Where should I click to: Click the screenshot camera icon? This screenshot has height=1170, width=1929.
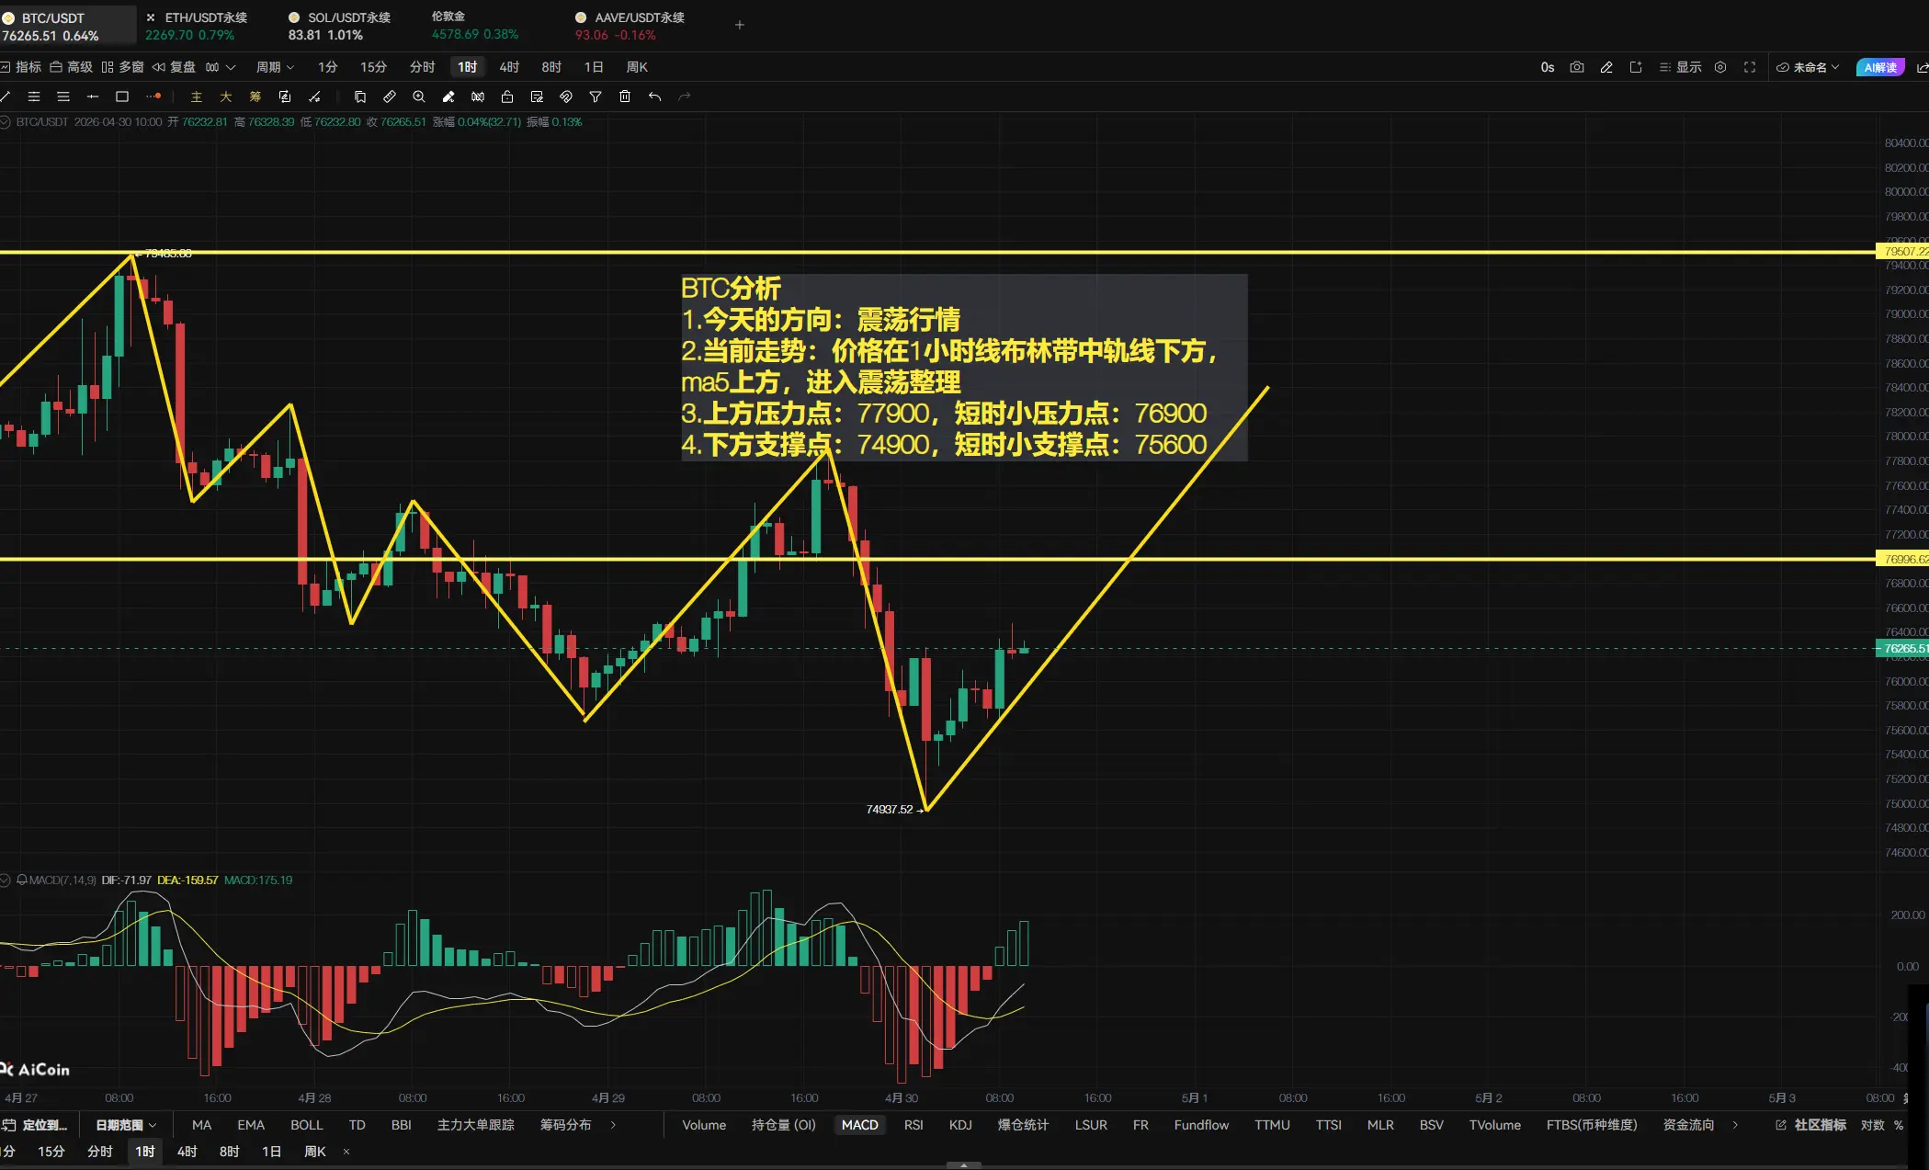(1577, 67)
